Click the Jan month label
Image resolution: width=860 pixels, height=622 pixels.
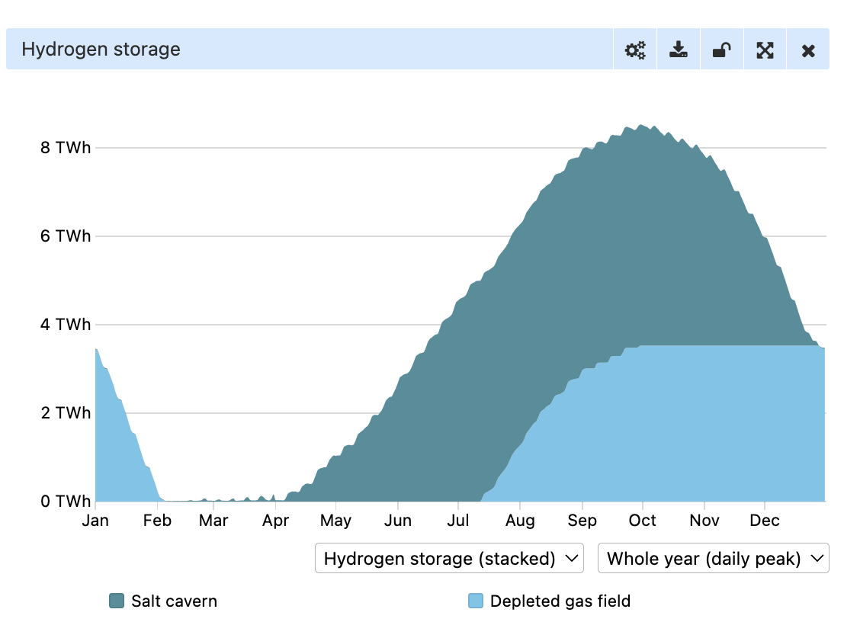95,521
